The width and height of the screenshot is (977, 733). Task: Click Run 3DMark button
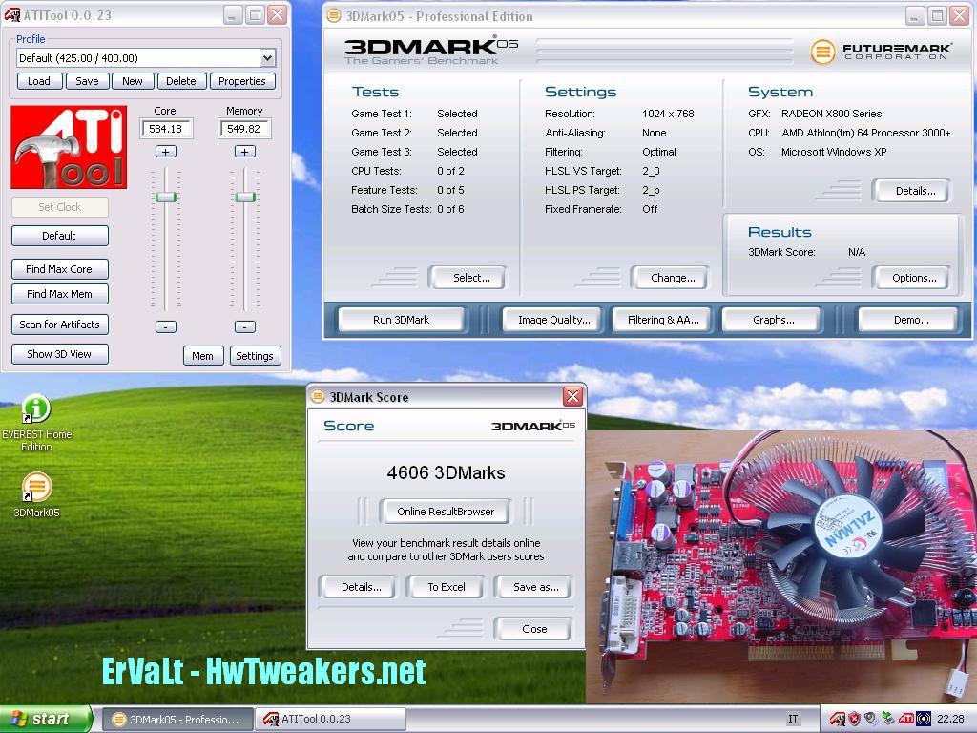coord(402,320)
